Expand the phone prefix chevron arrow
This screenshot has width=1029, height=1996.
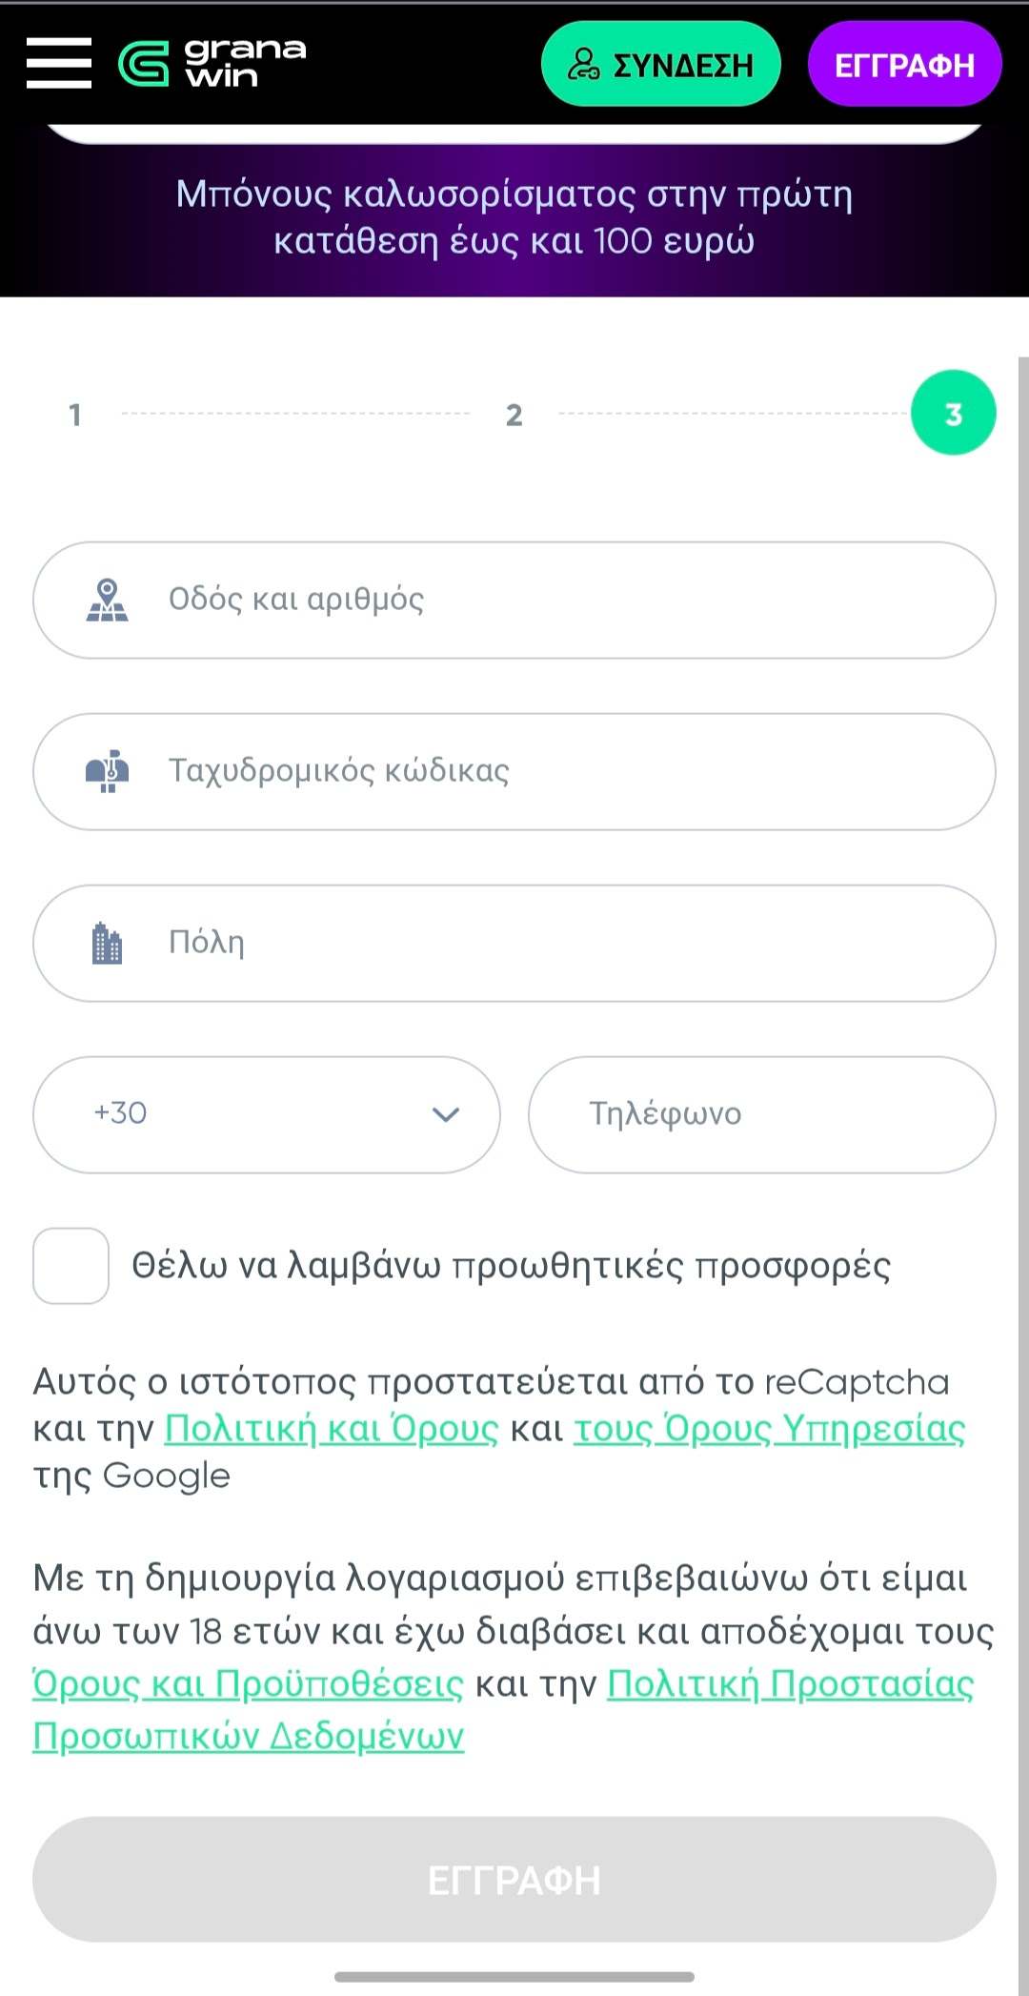point(446,1114)
